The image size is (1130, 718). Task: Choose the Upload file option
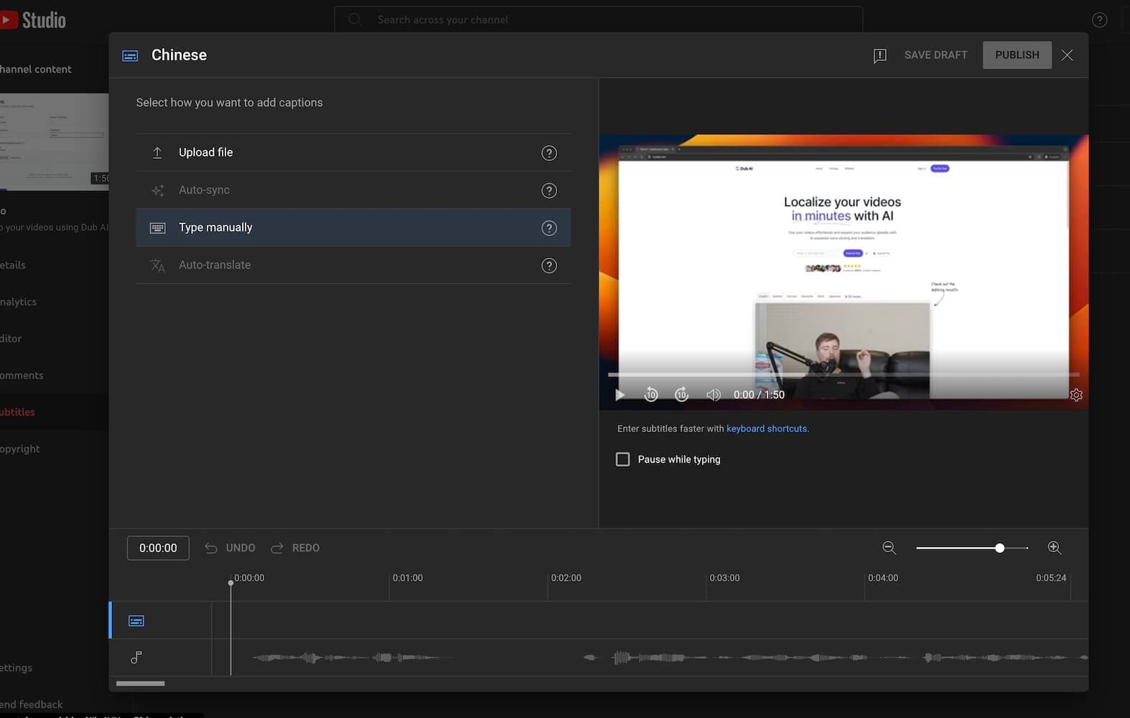(353, 152)
